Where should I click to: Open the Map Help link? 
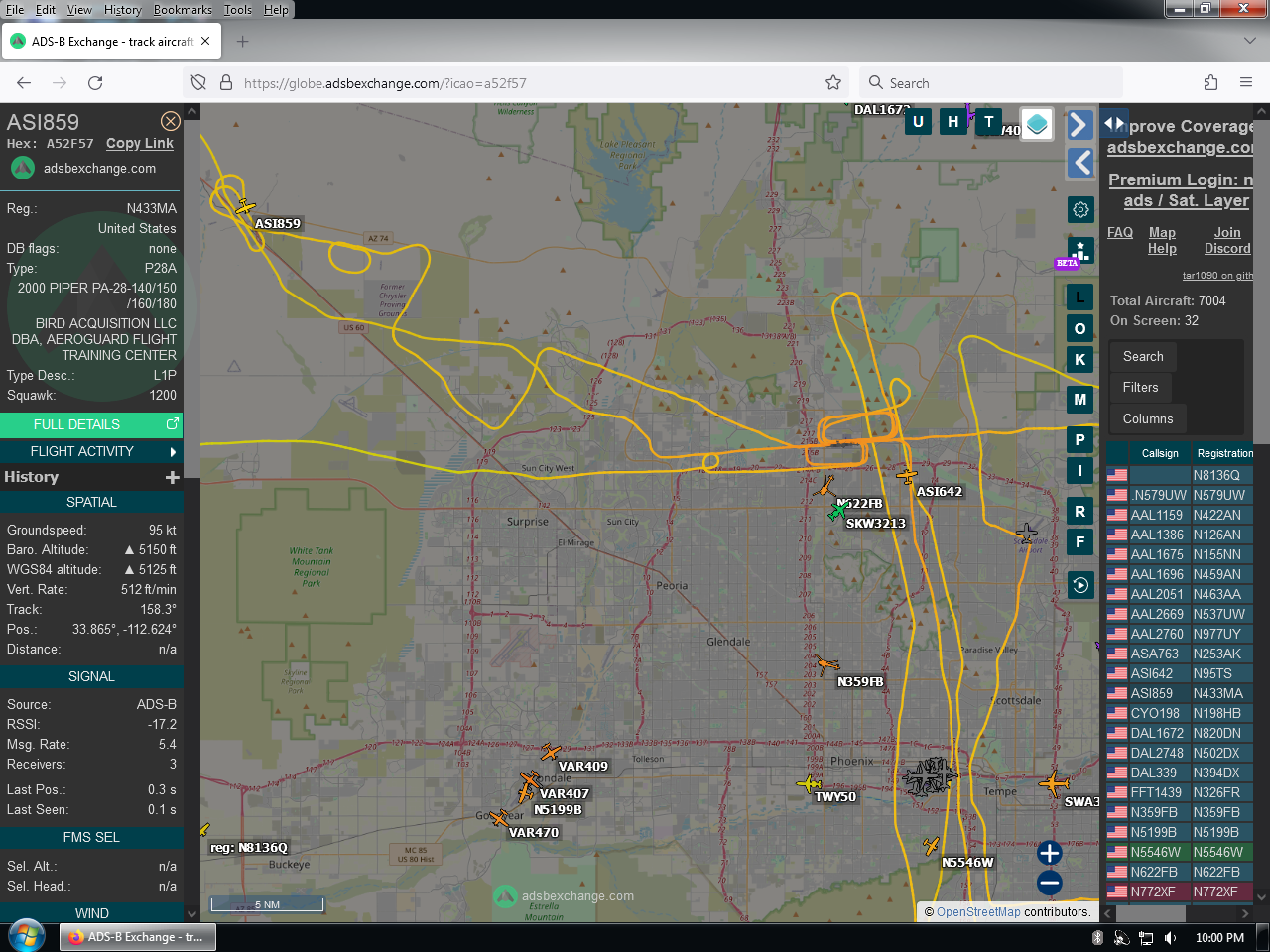tap(1162, 240)
